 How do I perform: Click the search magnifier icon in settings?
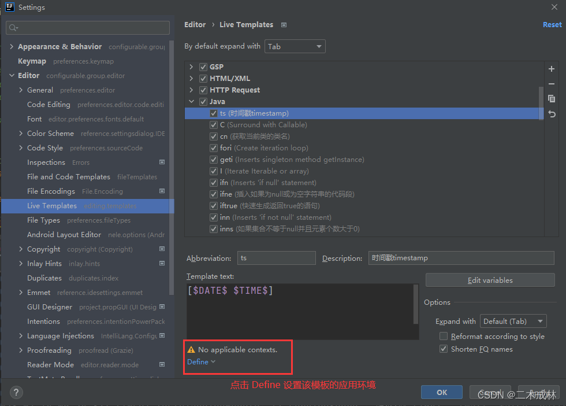(13, 28)
